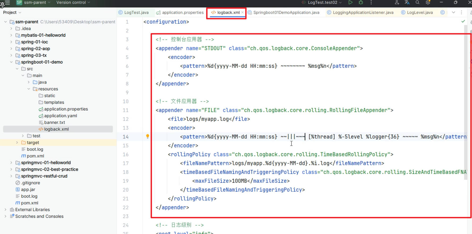Click the green inspection checkmark
The height and width of the screenshot is (234, 472).
point(463,21)
